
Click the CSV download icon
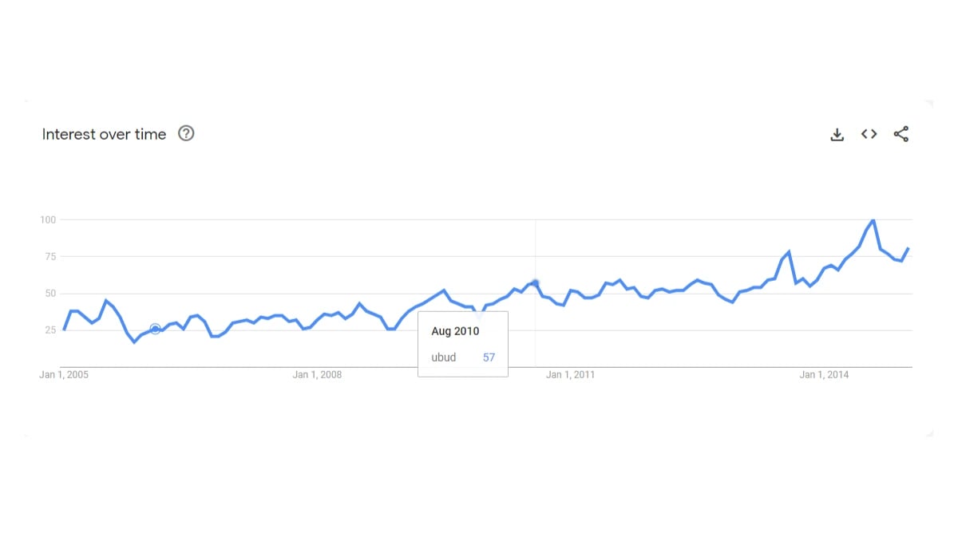[837, 134]
